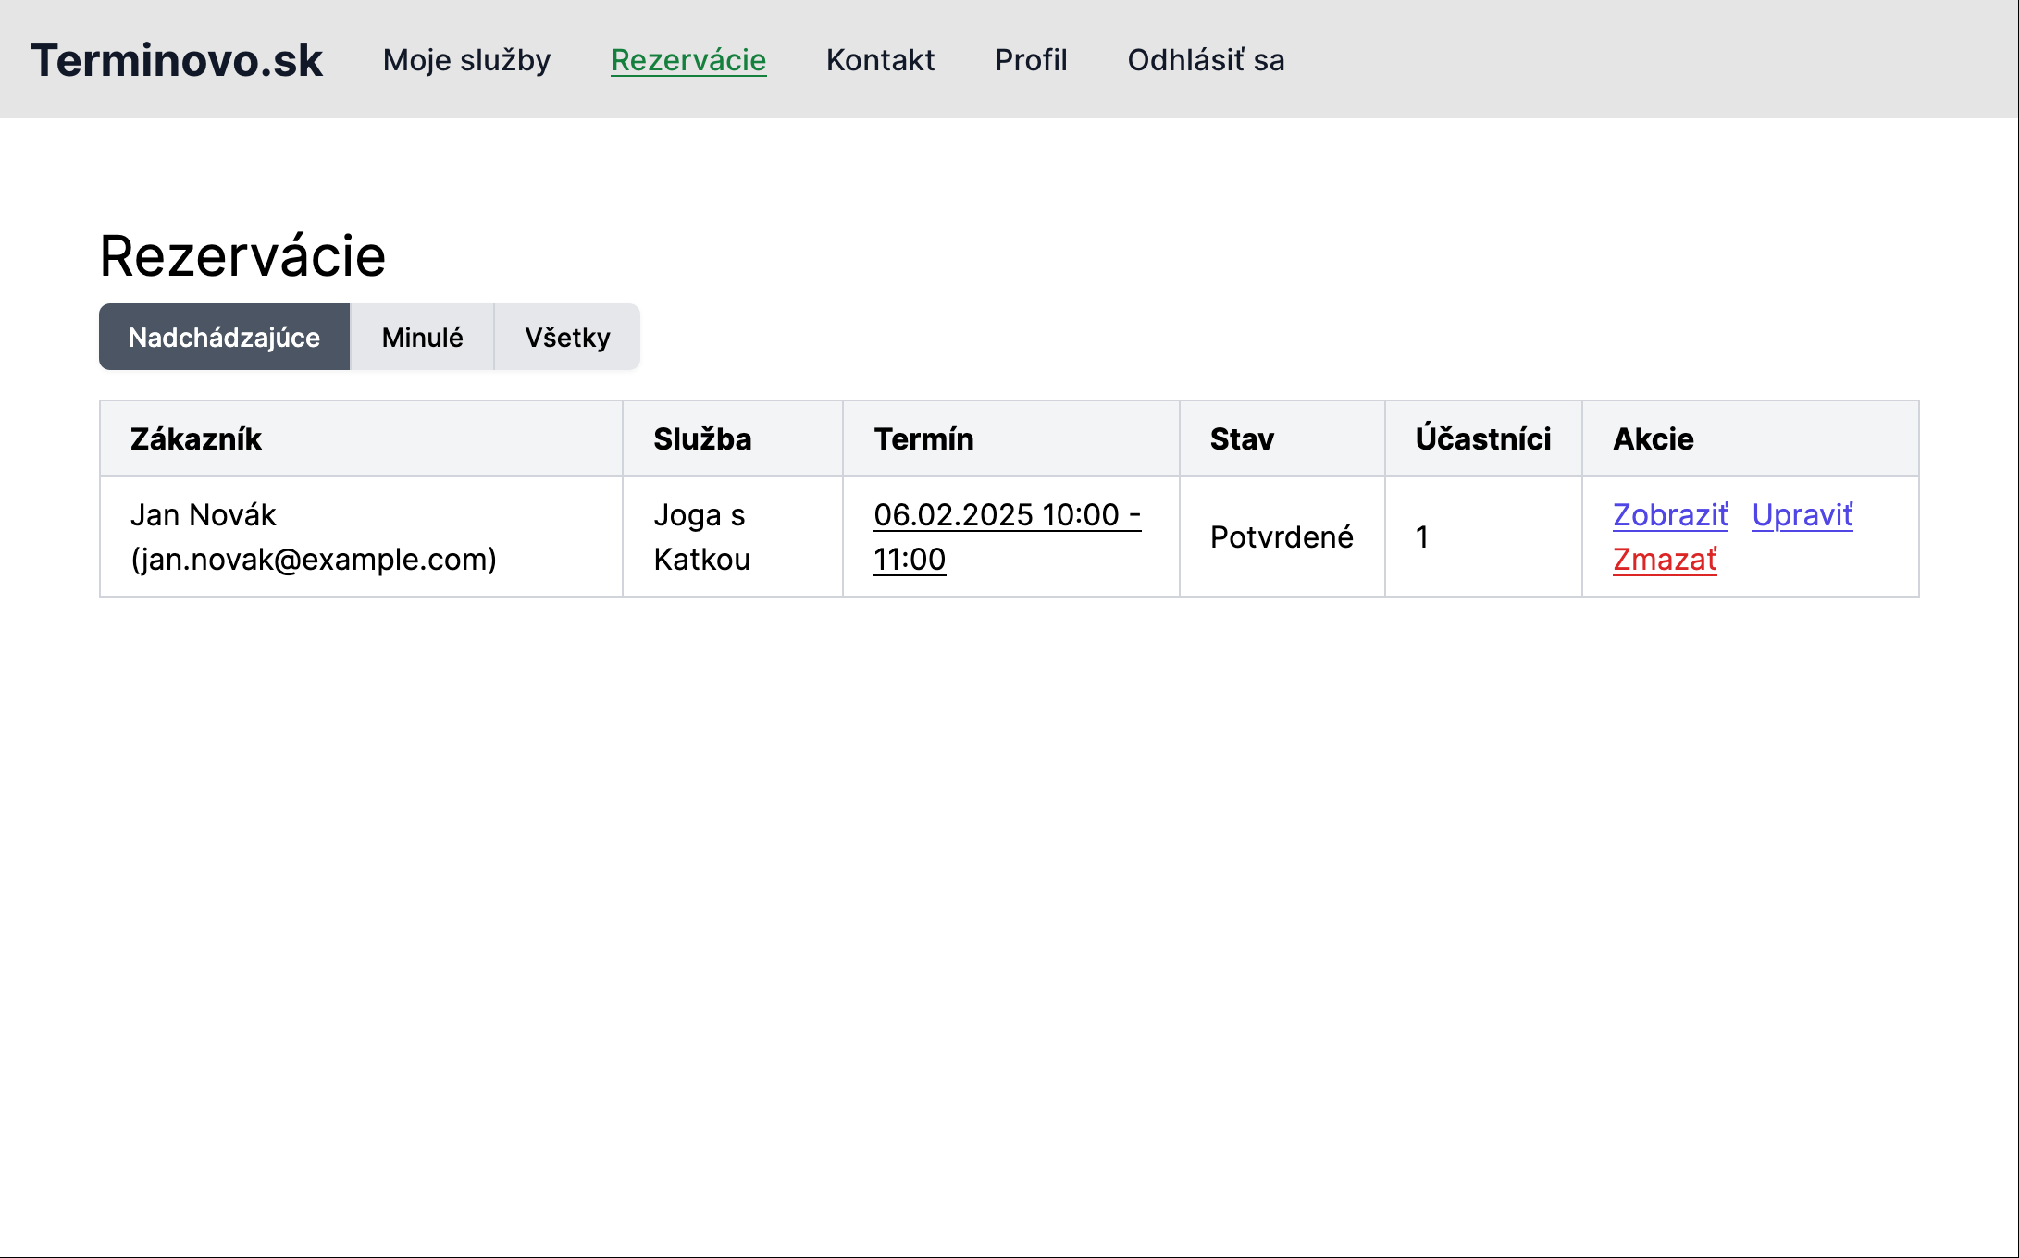The height and width of the screenshot is (1258, 2019).
Task: Click the Potvrdené status cell
Action: pos(1282,537)
